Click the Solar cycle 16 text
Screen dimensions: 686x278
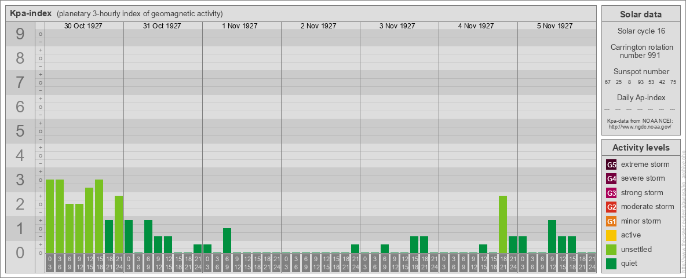coord(641,31)
